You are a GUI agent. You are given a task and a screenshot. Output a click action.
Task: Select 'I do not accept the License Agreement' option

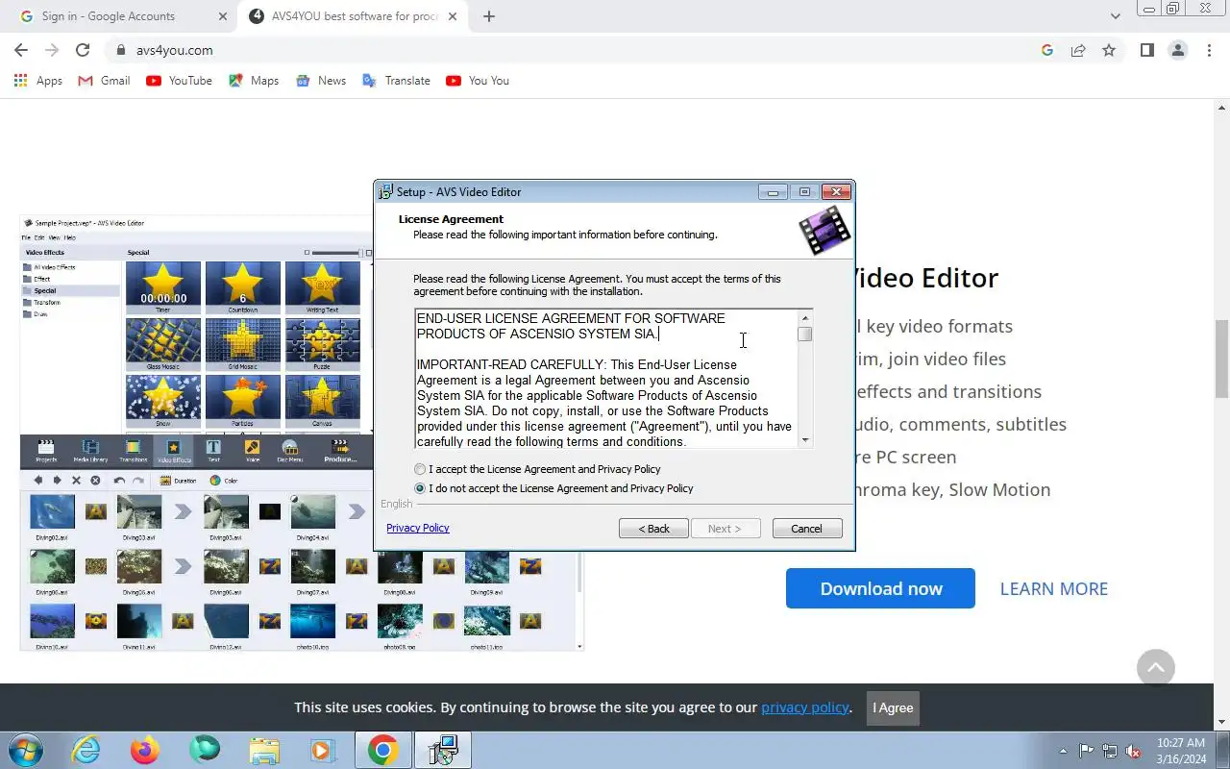(x=420, y=488)
